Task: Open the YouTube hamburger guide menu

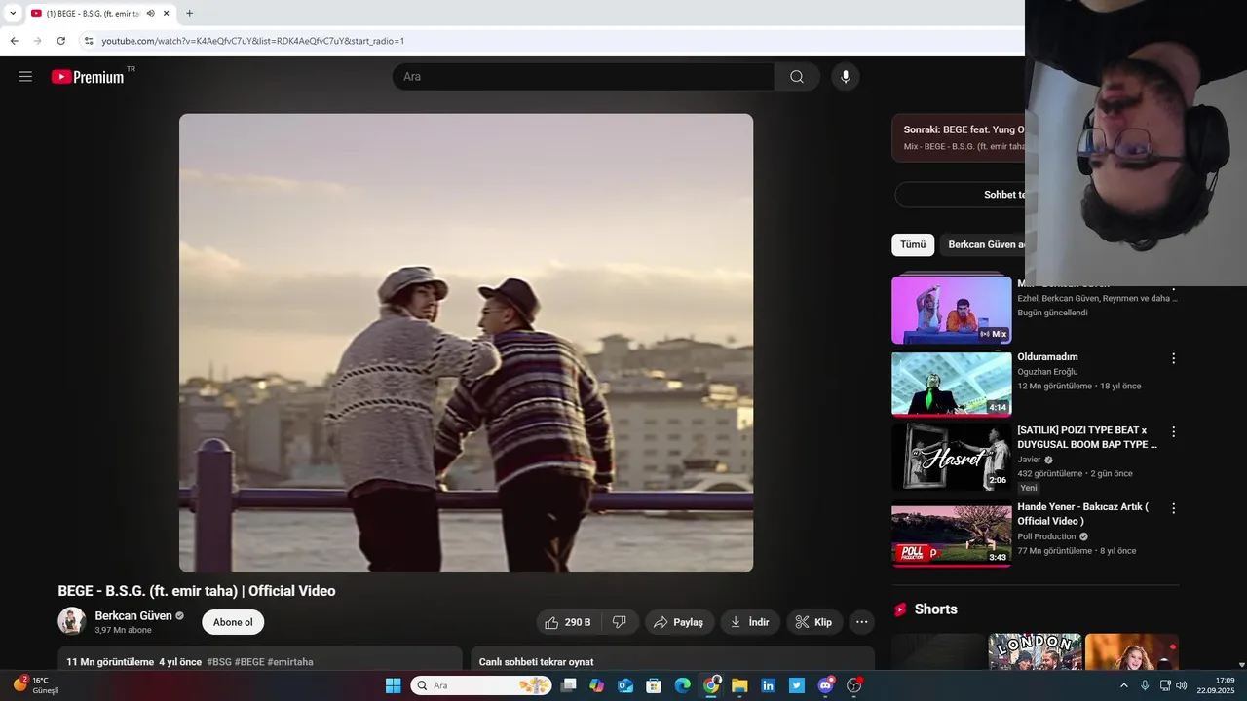Action: click(25, 77)
